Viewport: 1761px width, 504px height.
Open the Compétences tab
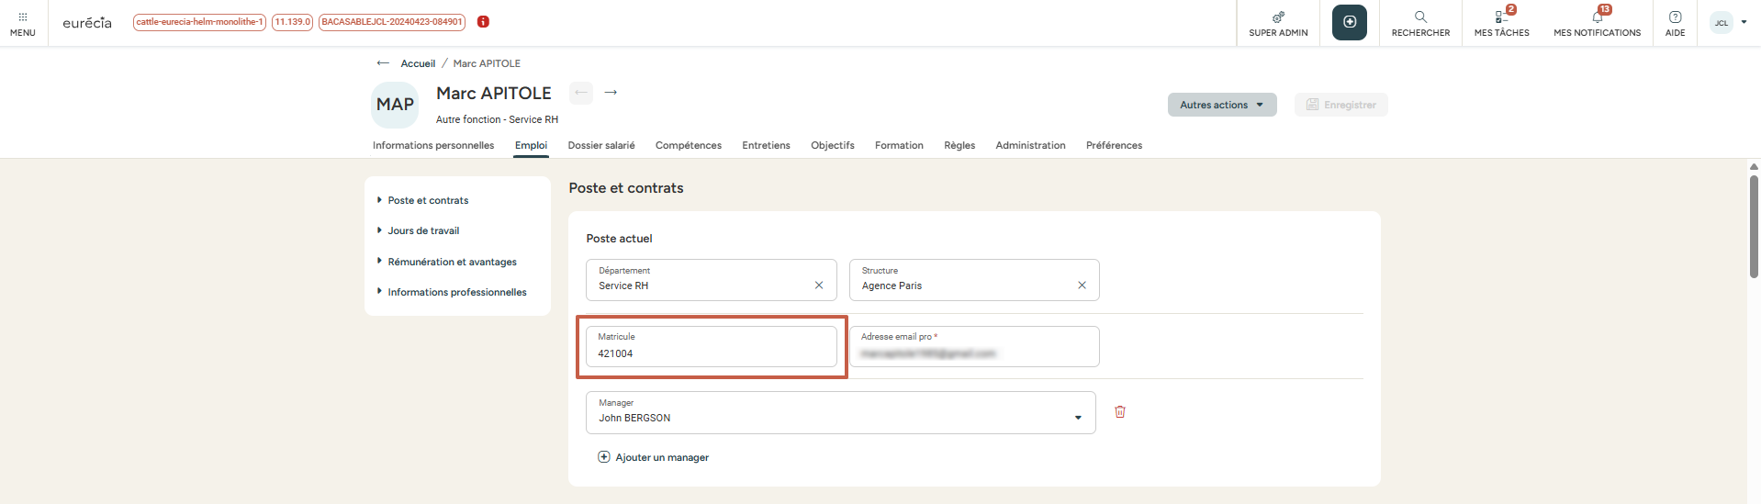(688, 146)
